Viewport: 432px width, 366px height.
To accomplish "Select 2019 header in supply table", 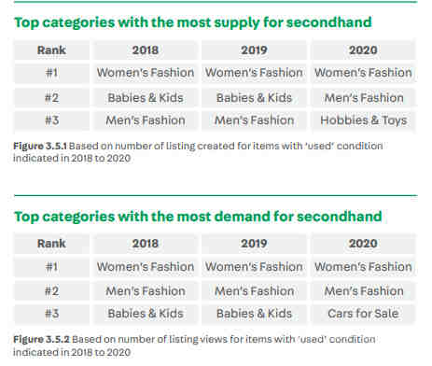I will pos(254,49).
